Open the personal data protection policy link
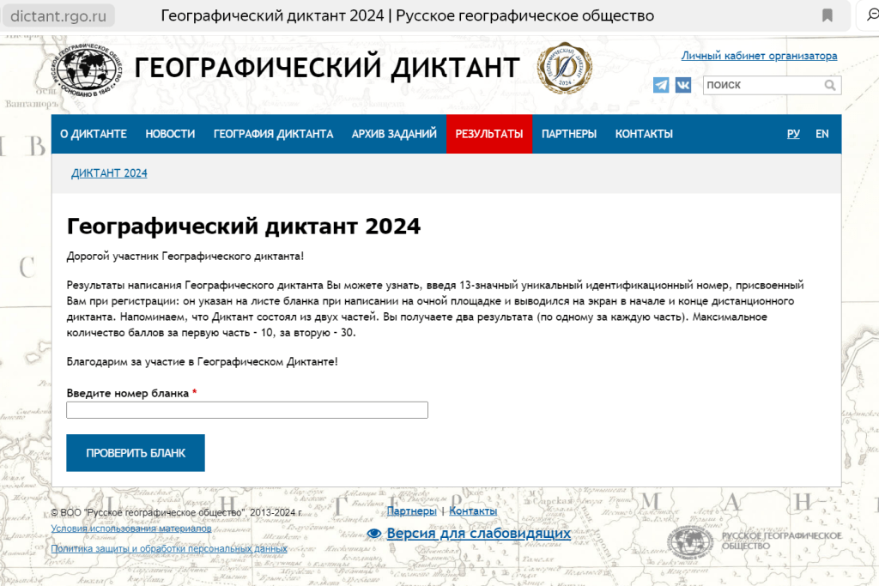 pyautogui.click(x=169, y=548)
